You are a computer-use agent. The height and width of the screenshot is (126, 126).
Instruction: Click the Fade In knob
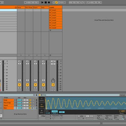[x=98, y=118]
